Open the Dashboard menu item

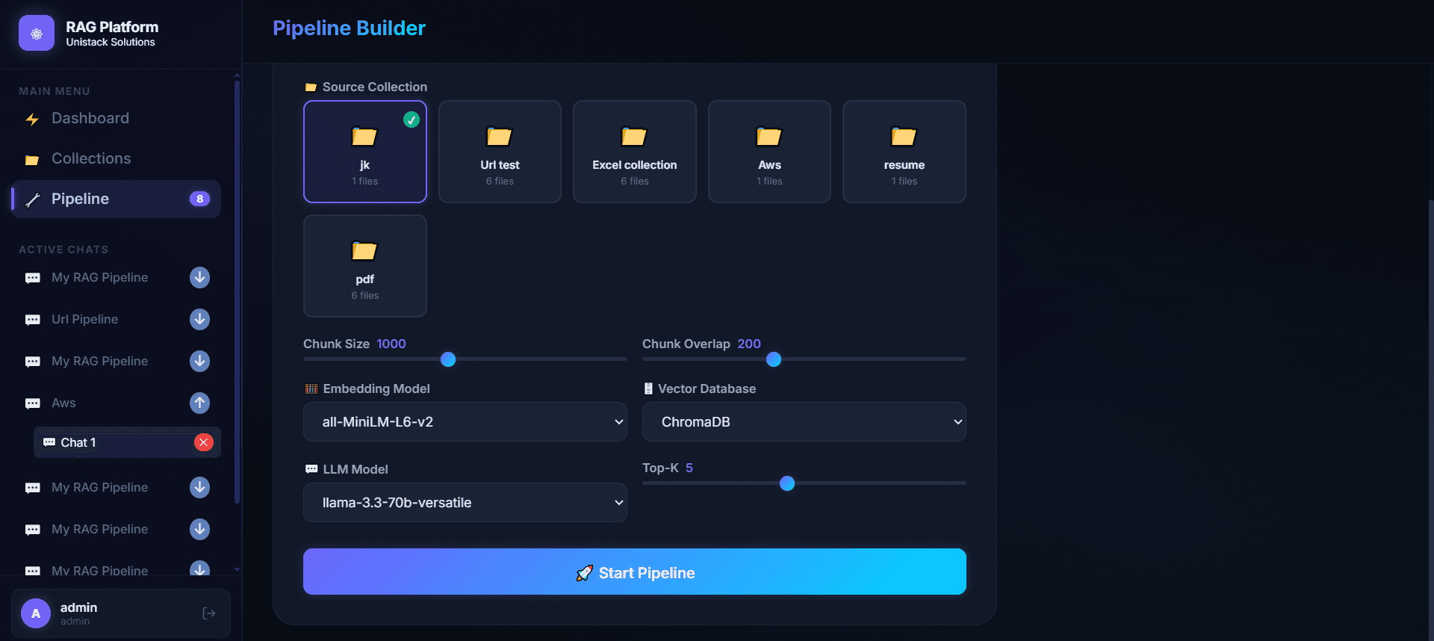116,118
